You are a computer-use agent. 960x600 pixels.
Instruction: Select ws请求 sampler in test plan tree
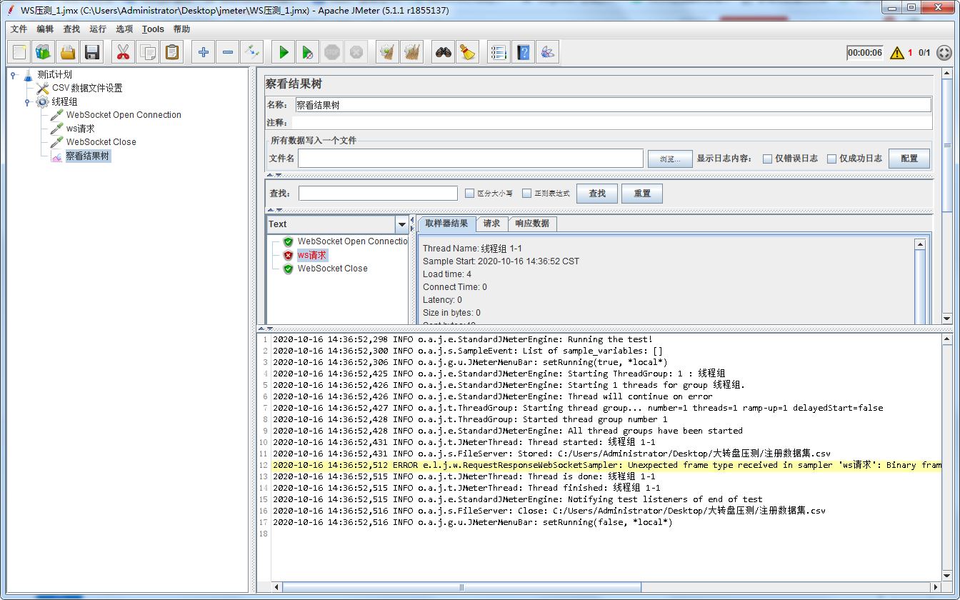(x=80, y=129)
